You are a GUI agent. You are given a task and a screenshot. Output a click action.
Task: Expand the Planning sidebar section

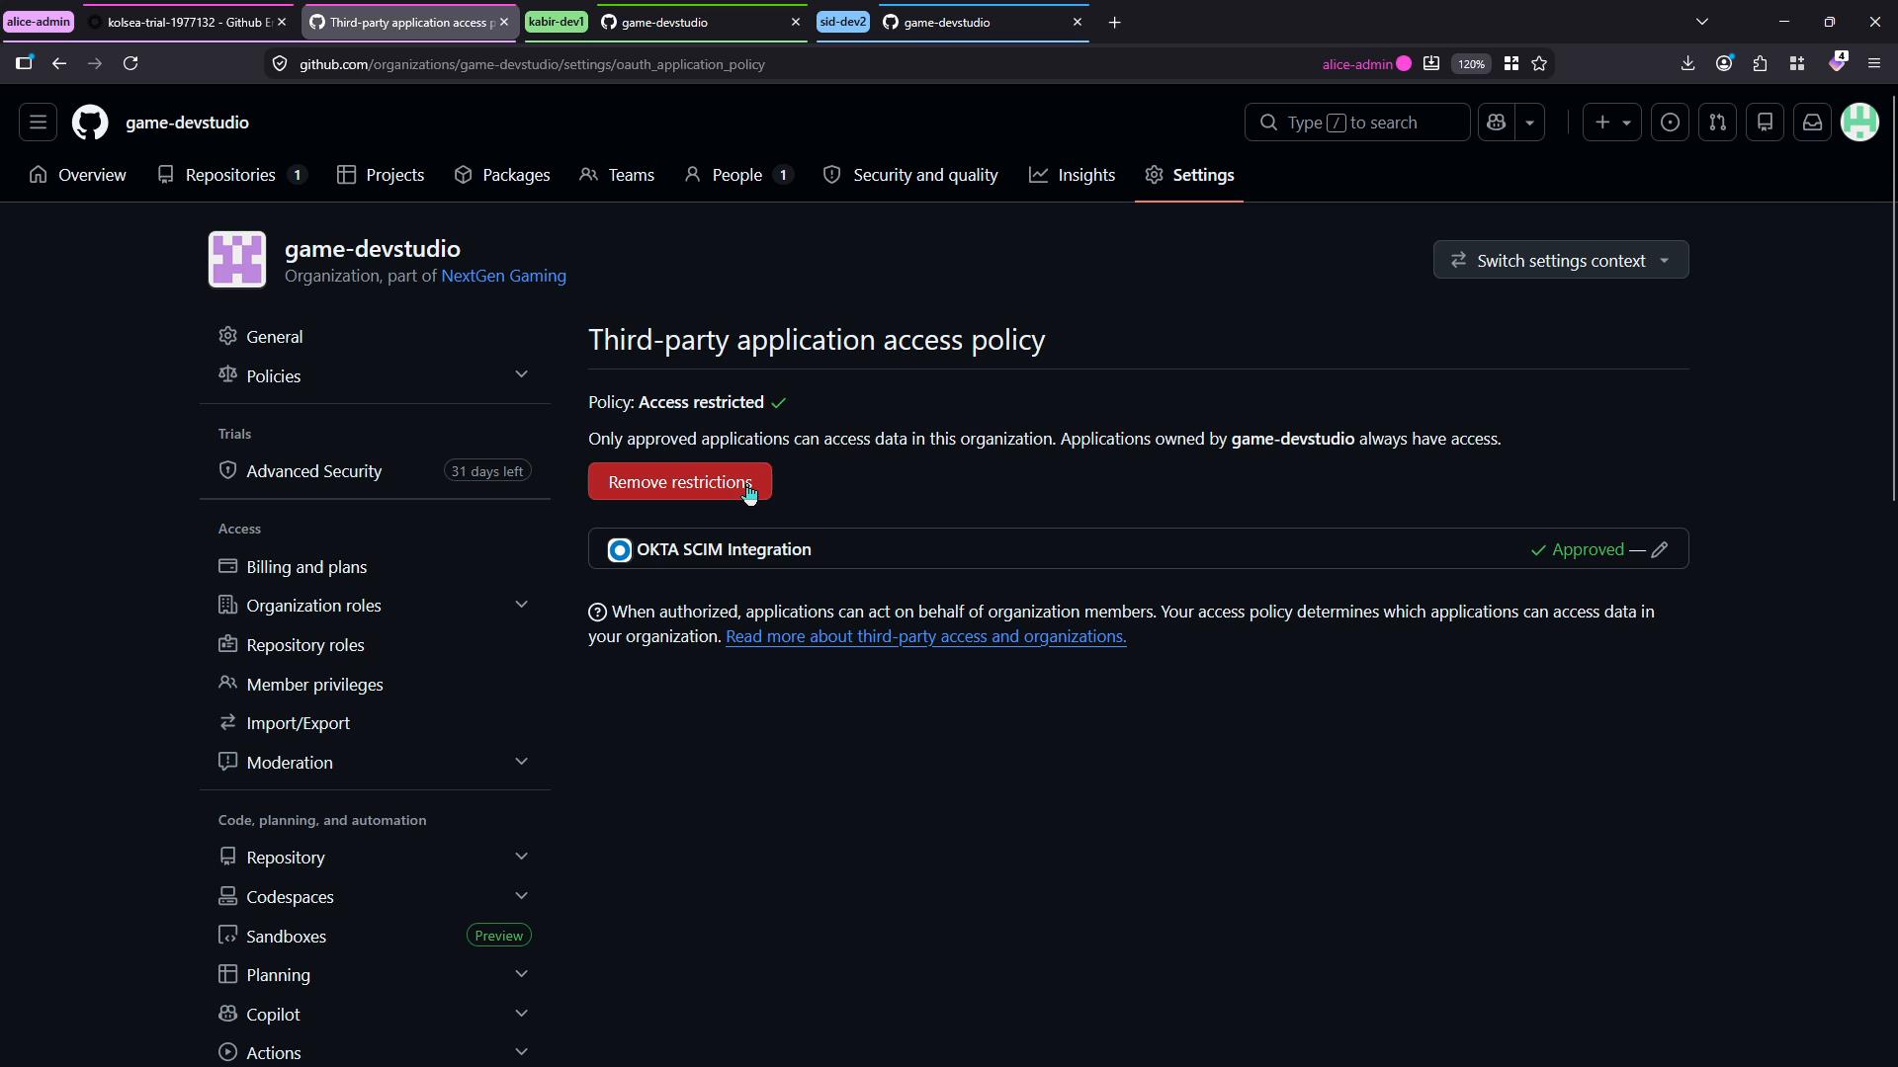[375, 975]
